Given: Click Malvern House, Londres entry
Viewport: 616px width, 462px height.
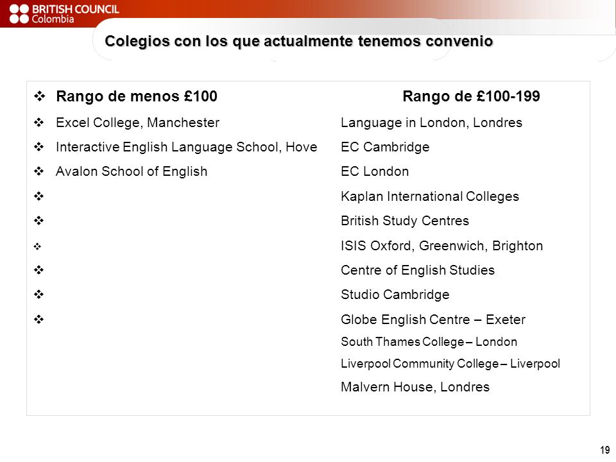Looking at the screenshot, I should [x=415, y=387].
